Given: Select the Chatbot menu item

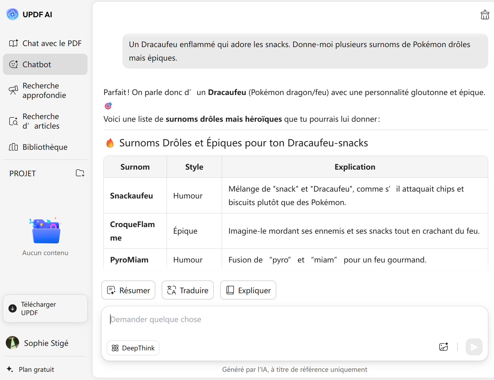Looking at the screenshot, I should tap(45, 64).
